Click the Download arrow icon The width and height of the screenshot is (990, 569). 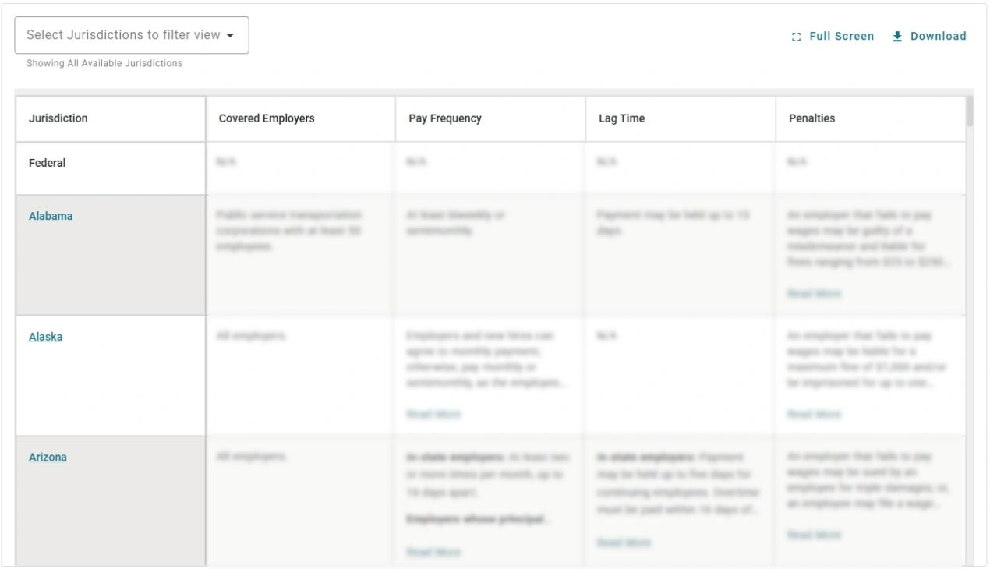(897, 36)
